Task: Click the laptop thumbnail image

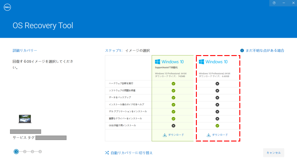Action: [25, 119]
